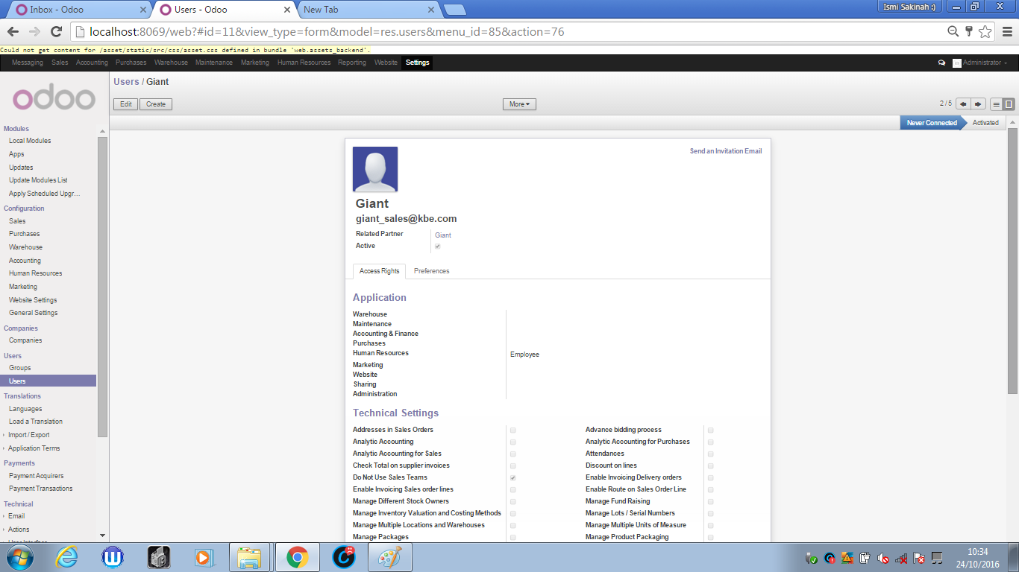Open the media player taskbar icon
The image size is (1019, 572).
[x=203, y=557]
